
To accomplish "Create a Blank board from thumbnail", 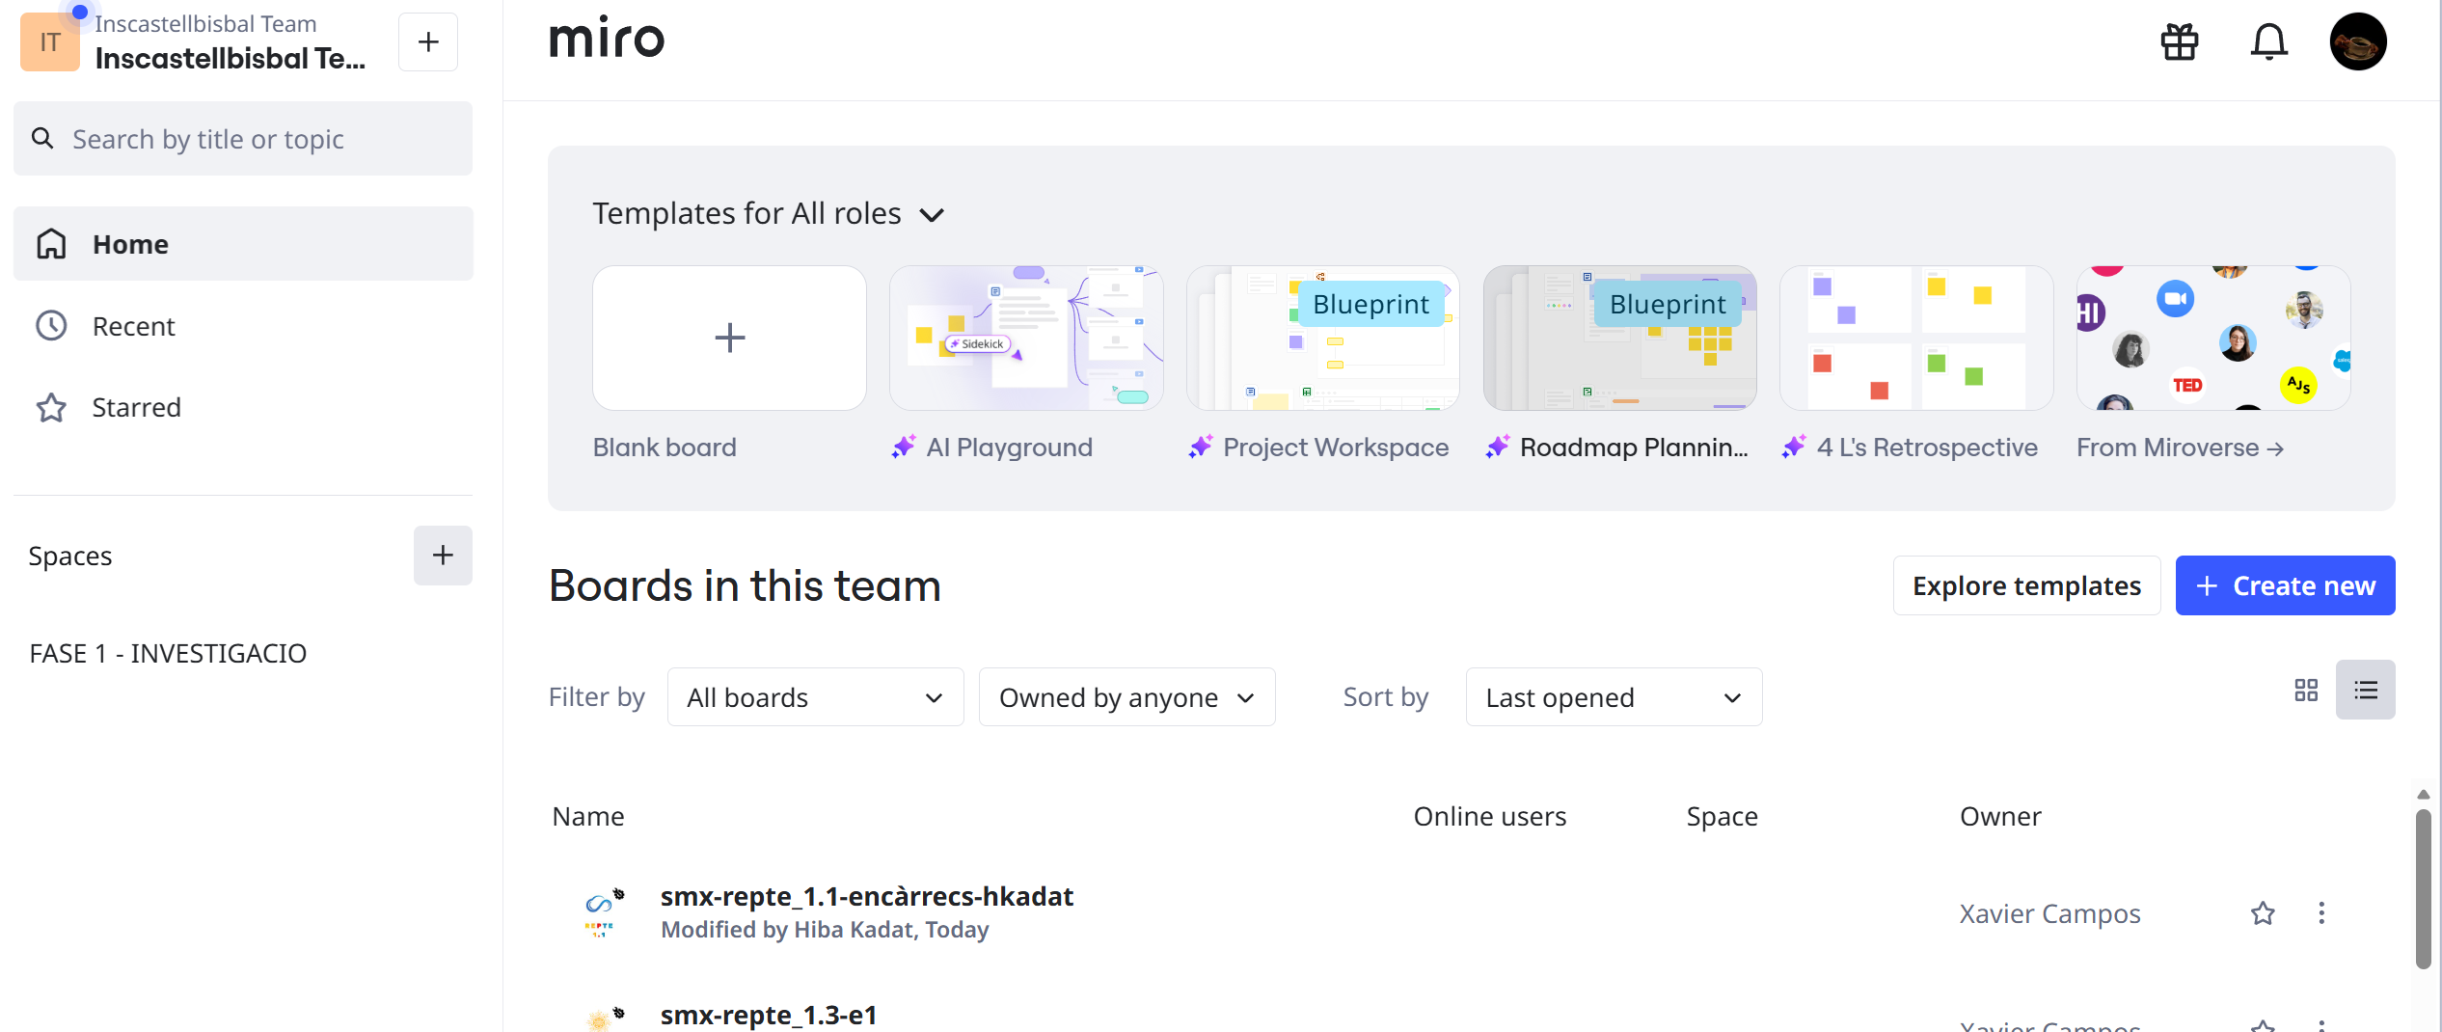I will coord(729,338).
